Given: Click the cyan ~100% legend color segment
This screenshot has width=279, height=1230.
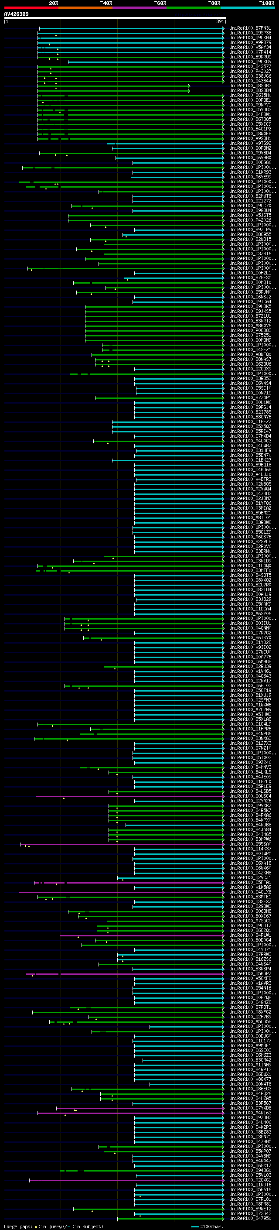Looking at the screenshot, I should [x=248, y=8].
